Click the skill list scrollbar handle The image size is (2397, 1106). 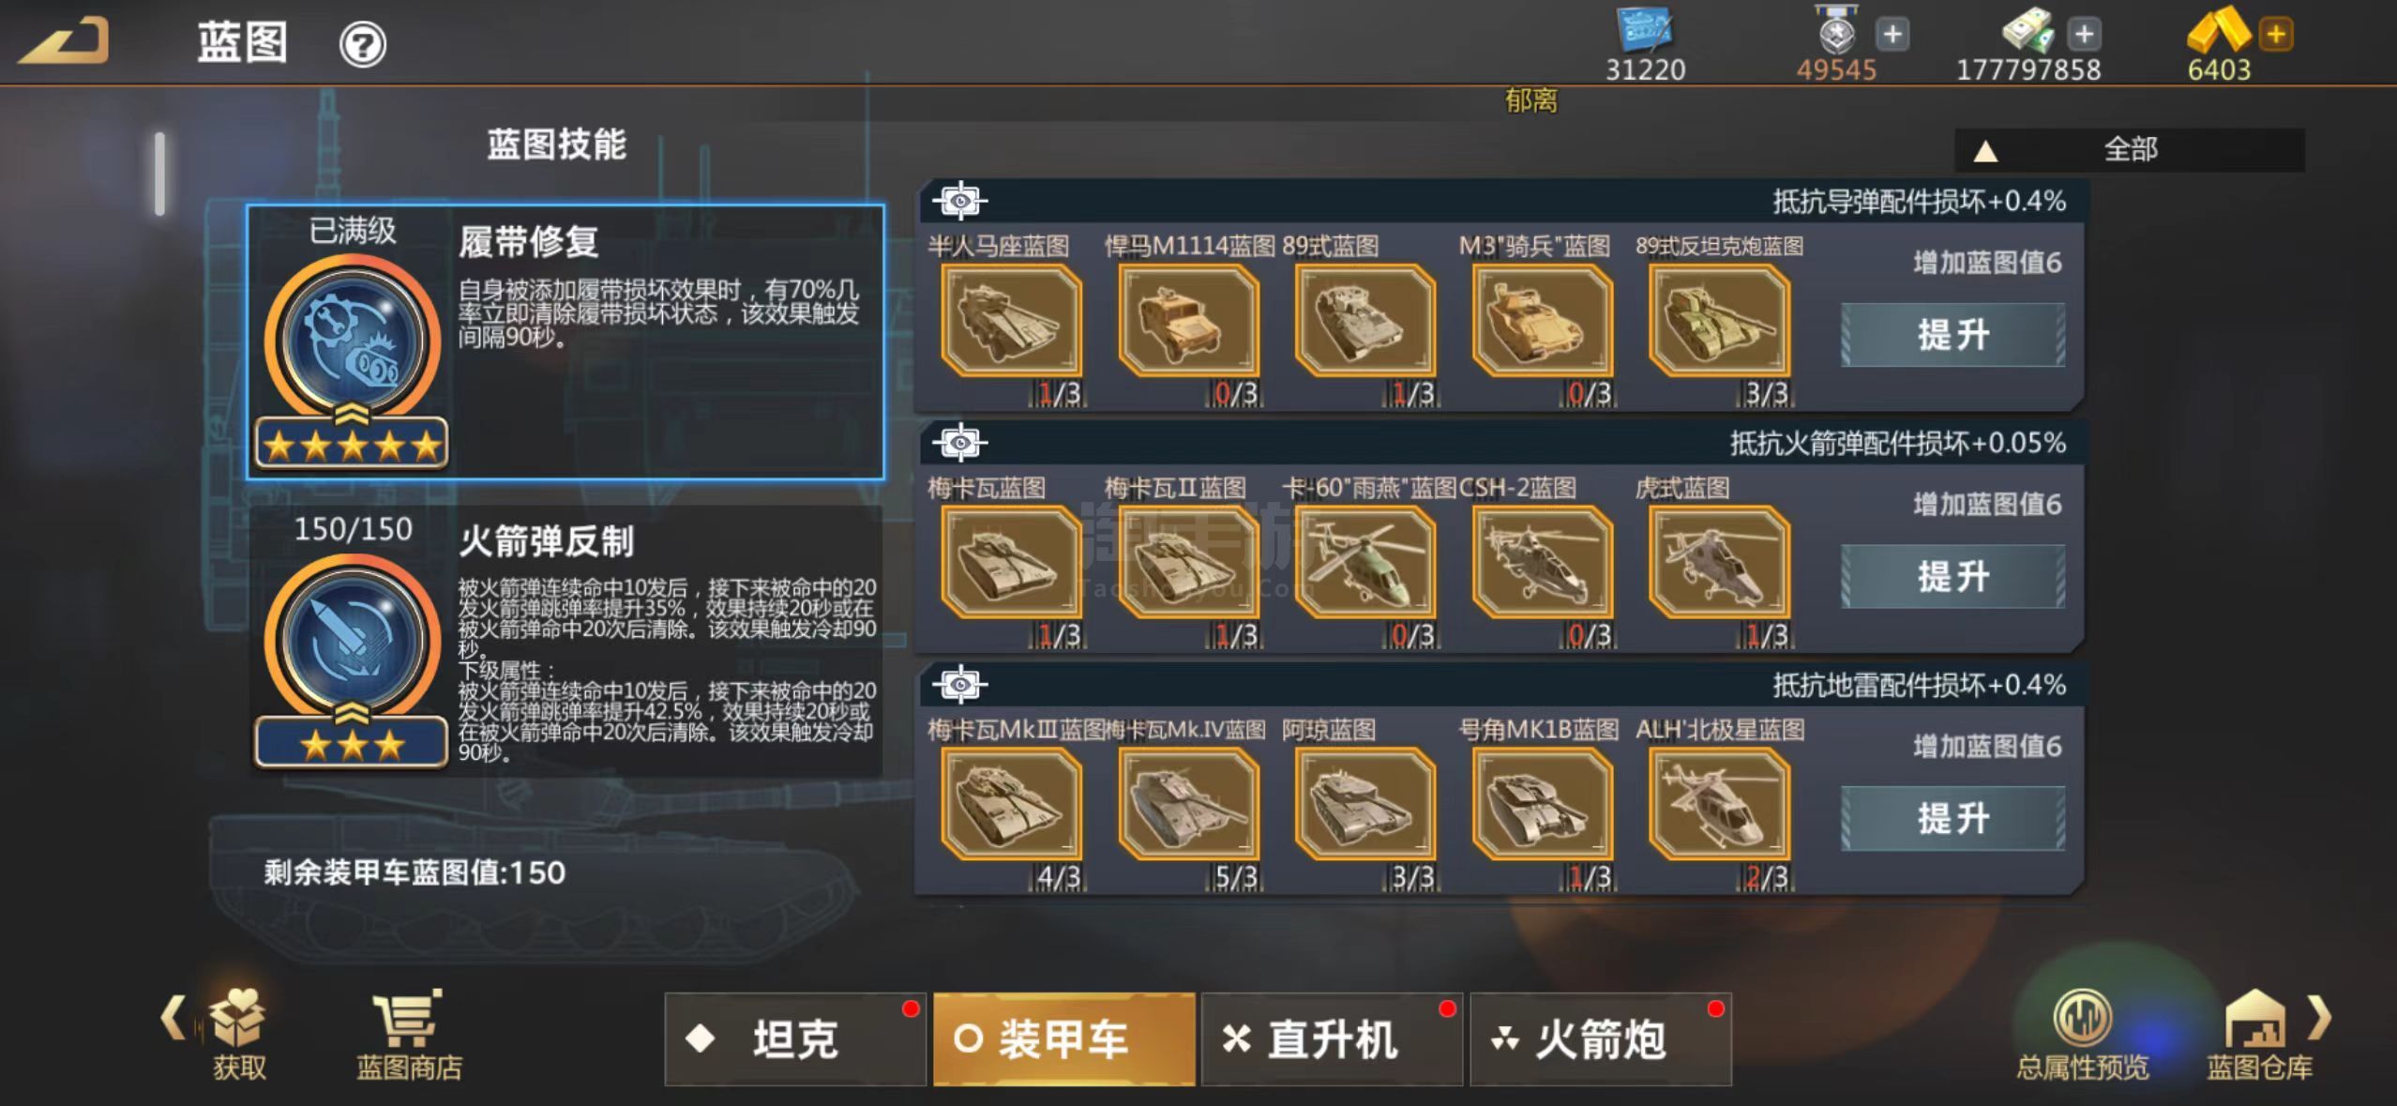pos(160,174)
